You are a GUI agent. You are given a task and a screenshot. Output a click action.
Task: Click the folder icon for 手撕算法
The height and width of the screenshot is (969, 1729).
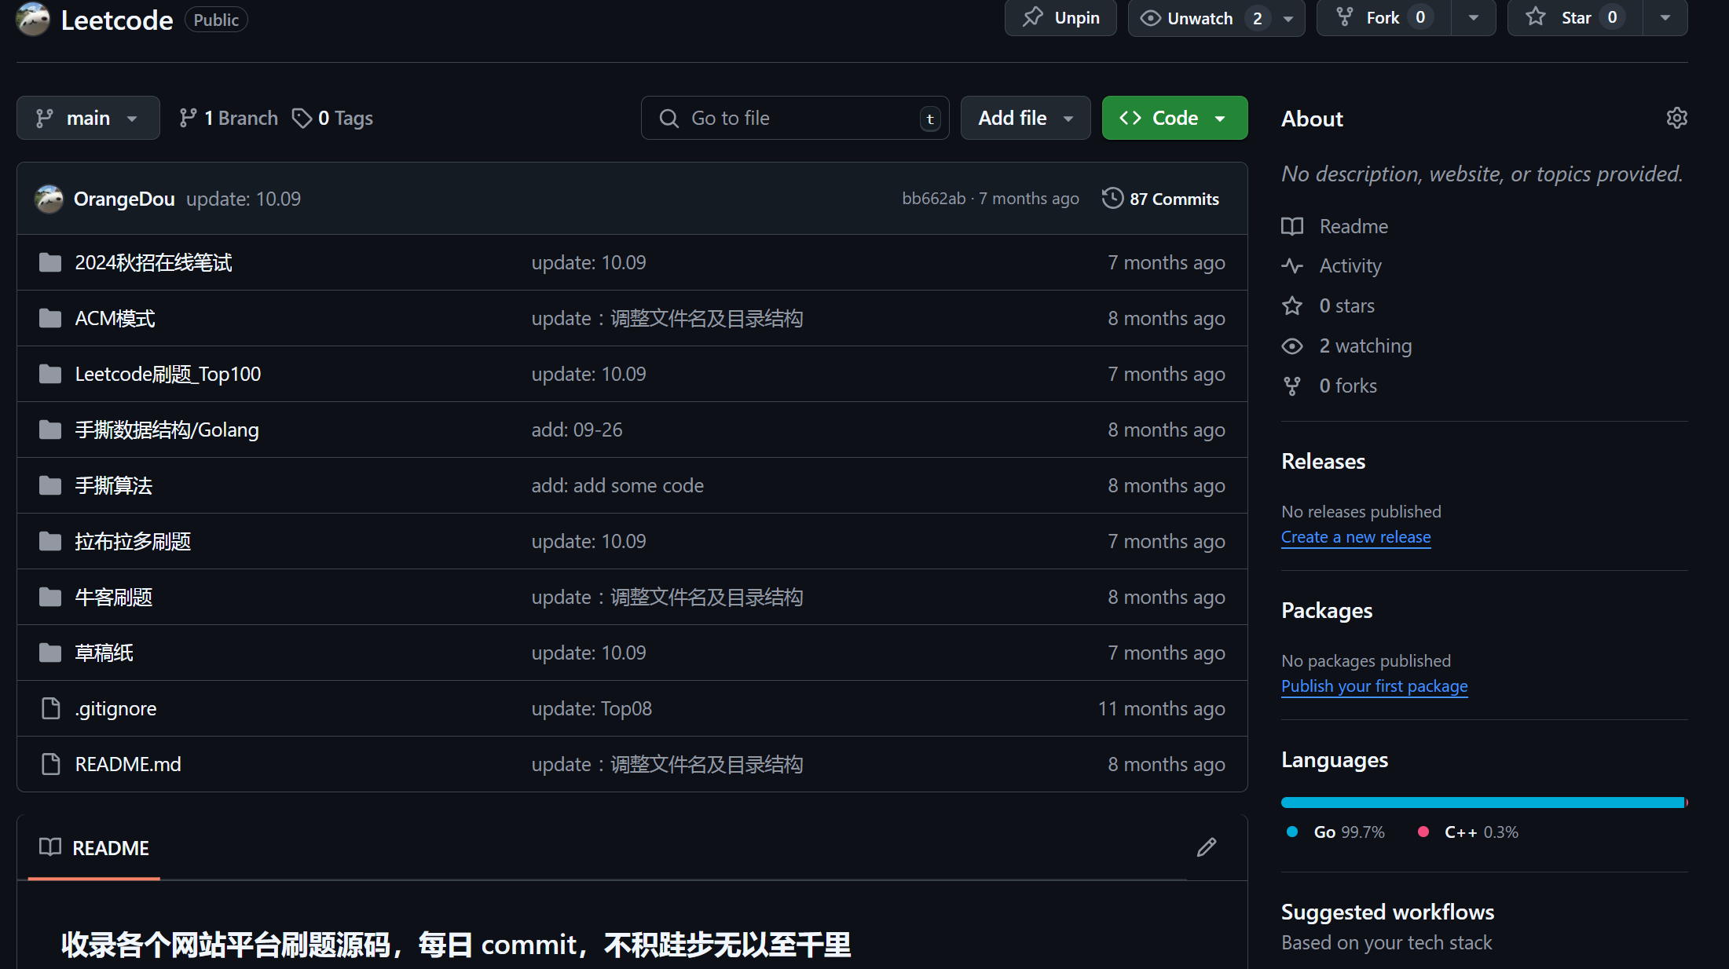50,485
